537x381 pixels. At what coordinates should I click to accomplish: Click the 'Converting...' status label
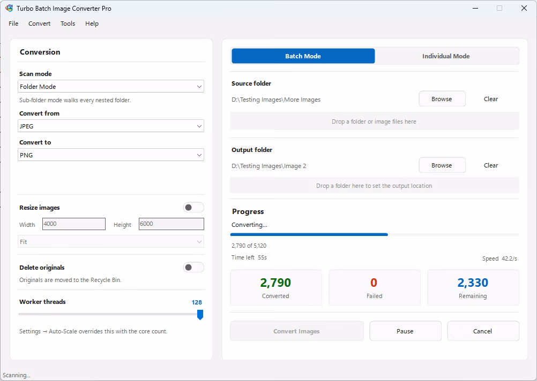pos(249,225)
